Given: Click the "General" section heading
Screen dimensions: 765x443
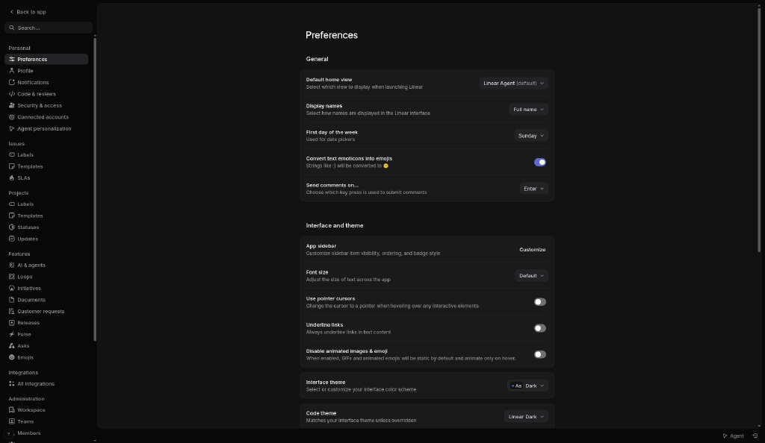Looking at the screenshot, I should [317, 59].
